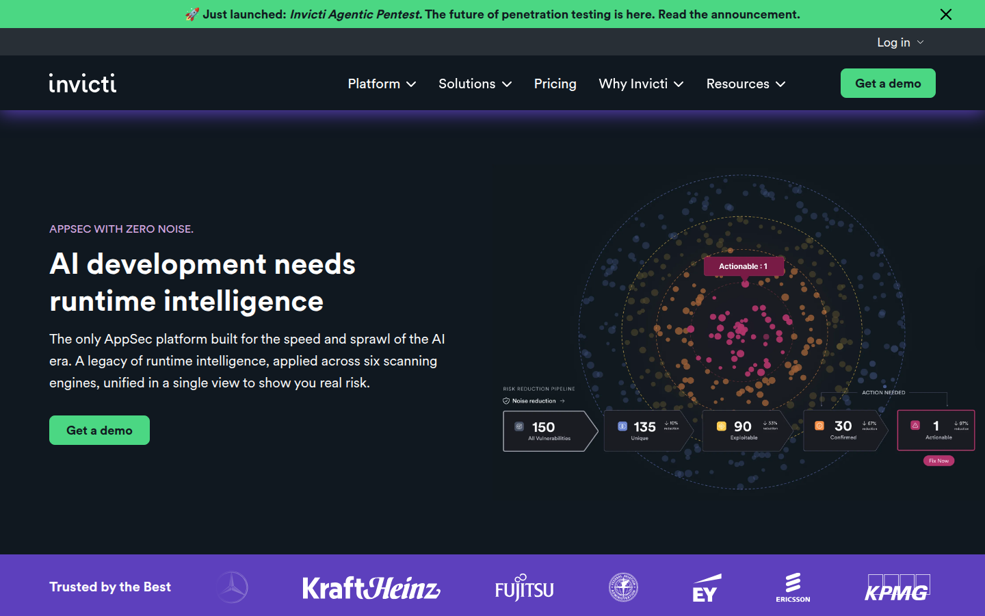Click the KPMG logo

coord(897,588)
